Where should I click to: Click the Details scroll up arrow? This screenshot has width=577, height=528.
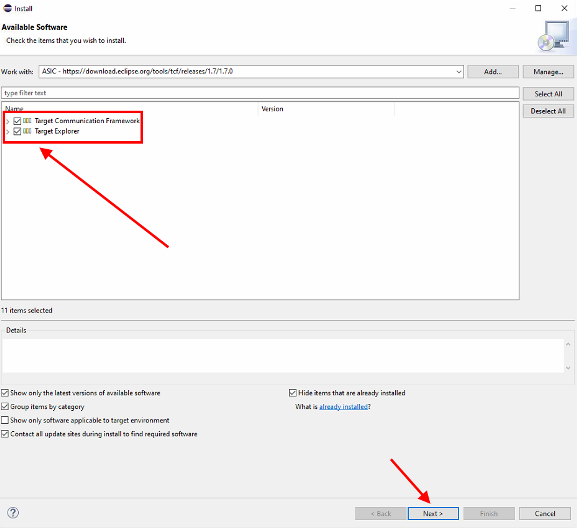(x=568, y=344)
